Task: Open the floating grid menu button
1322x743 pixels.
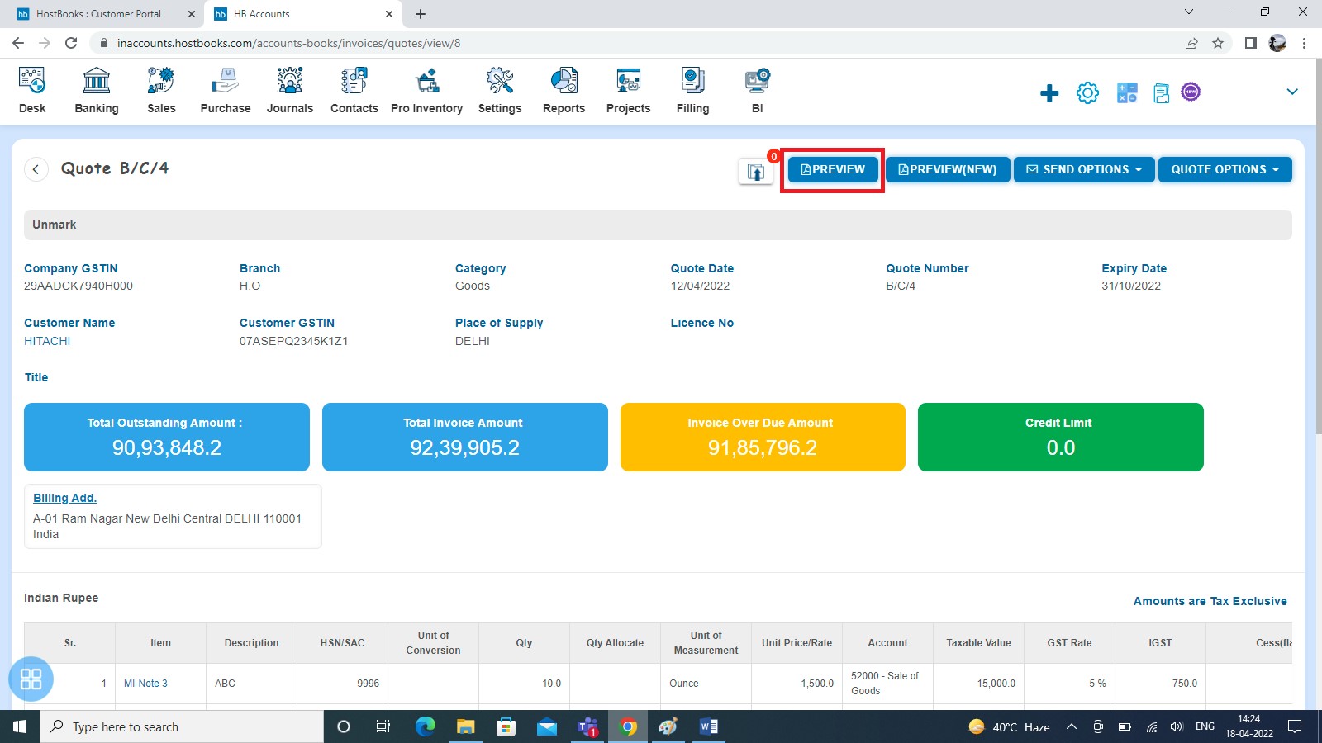Action: pos(31,679)
